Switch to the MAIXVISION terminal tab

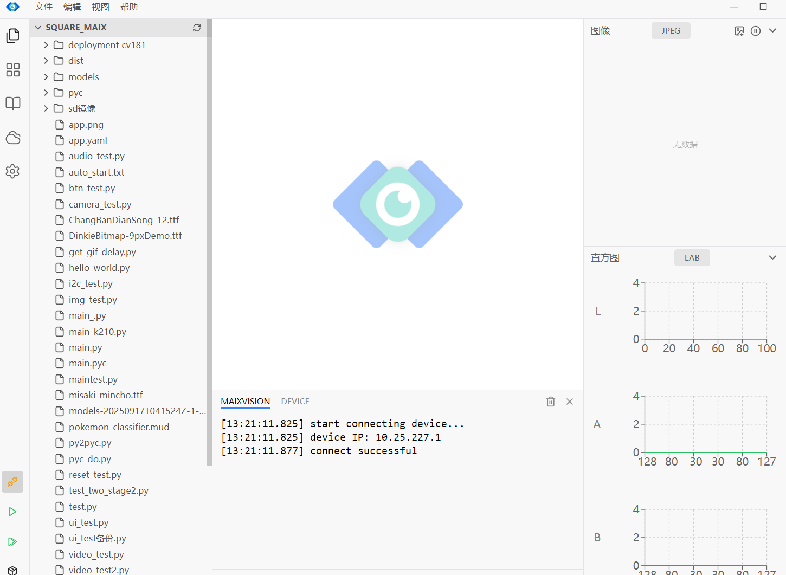246,402
